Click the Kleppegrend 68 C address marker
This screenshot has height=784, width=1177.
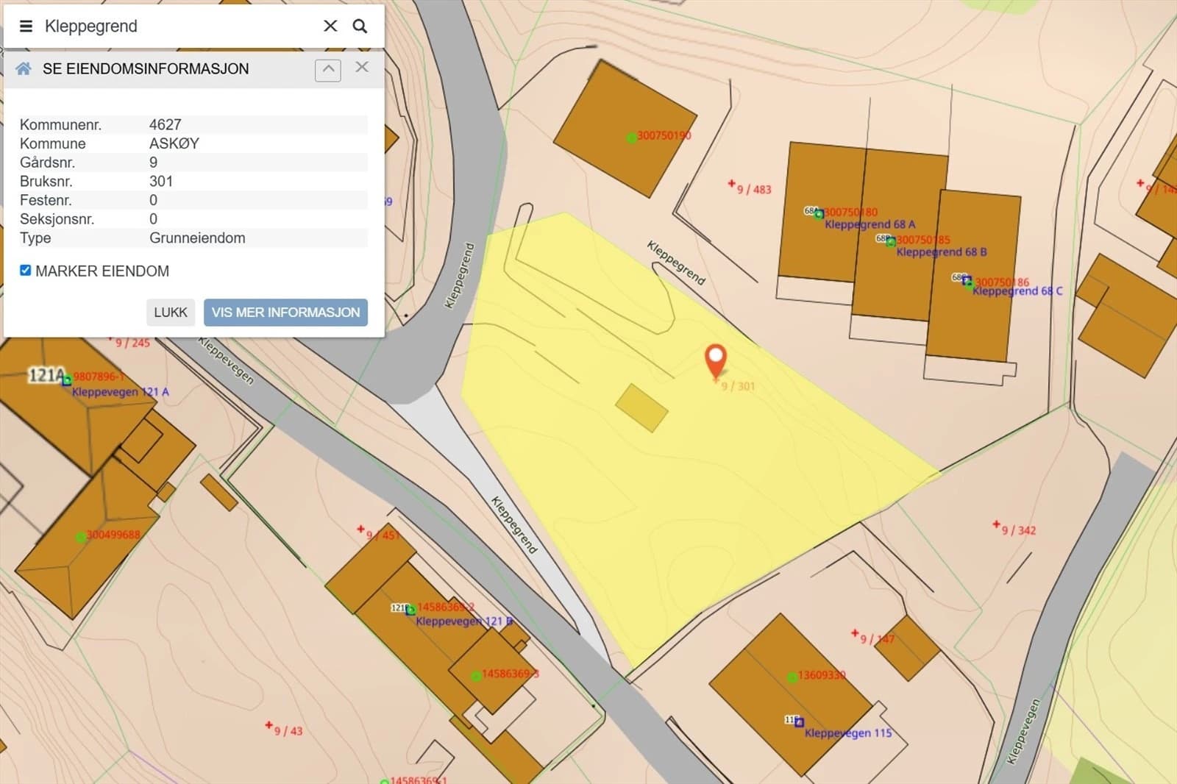click(967, 281)
